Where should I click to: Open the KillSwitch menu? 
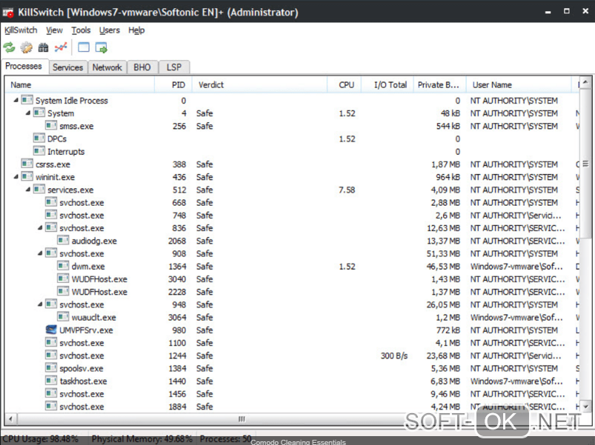[x=21, y=30]
